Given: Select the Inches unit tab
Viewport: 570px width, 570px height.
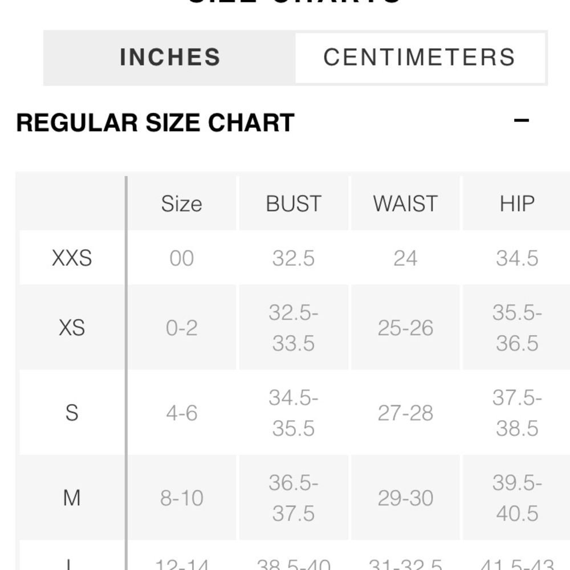Looking at the screenshot, I should (170, 58).
